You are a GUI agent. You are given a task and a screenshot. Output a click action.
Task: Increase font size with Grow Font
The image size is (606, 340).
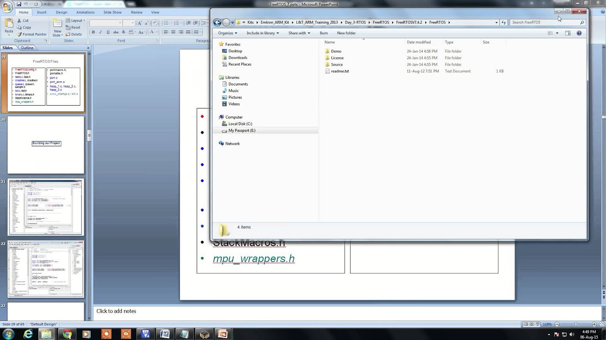(x=140, y=23)
